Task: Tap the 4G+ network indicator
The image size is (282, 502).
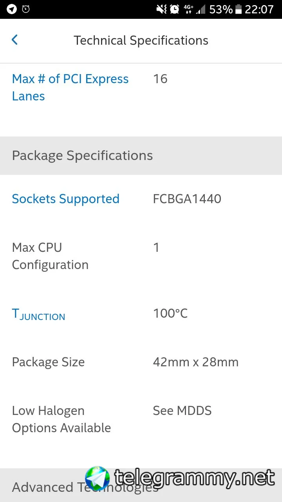Action: click(x=188, y=9)
